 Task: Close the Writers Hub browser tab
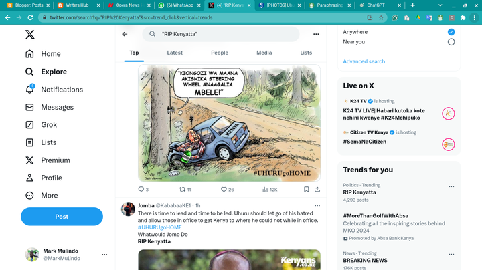(98, 5)
